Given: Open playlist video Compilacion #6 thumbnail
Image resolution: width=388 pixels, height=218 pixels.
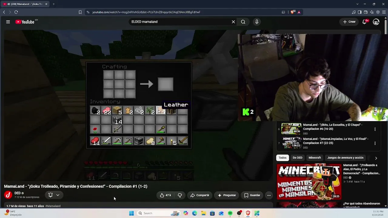Looking at the screenshot, I should coord(292,129).
